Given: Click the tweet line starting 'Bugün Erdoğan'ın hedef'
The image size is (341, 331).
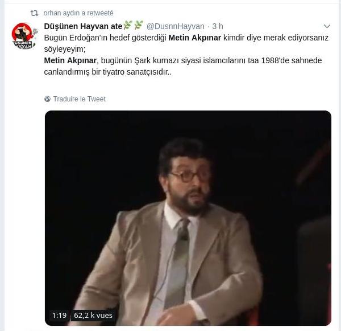Looking at the screenshot, I should click(x=186, y=38).
